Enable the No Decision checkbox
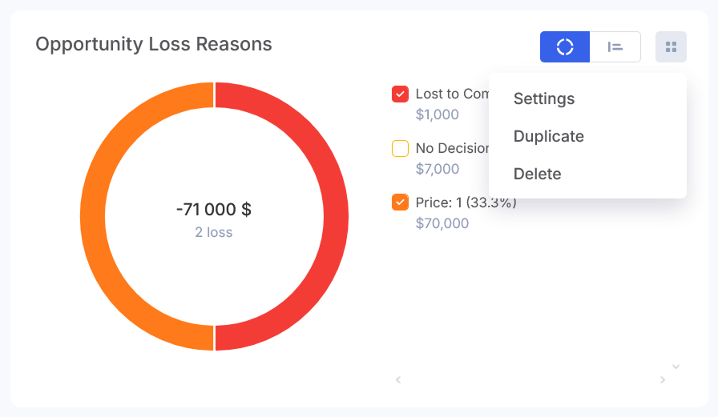The width and height of the screenshot is (718, 417). click(x=400, y=148)
